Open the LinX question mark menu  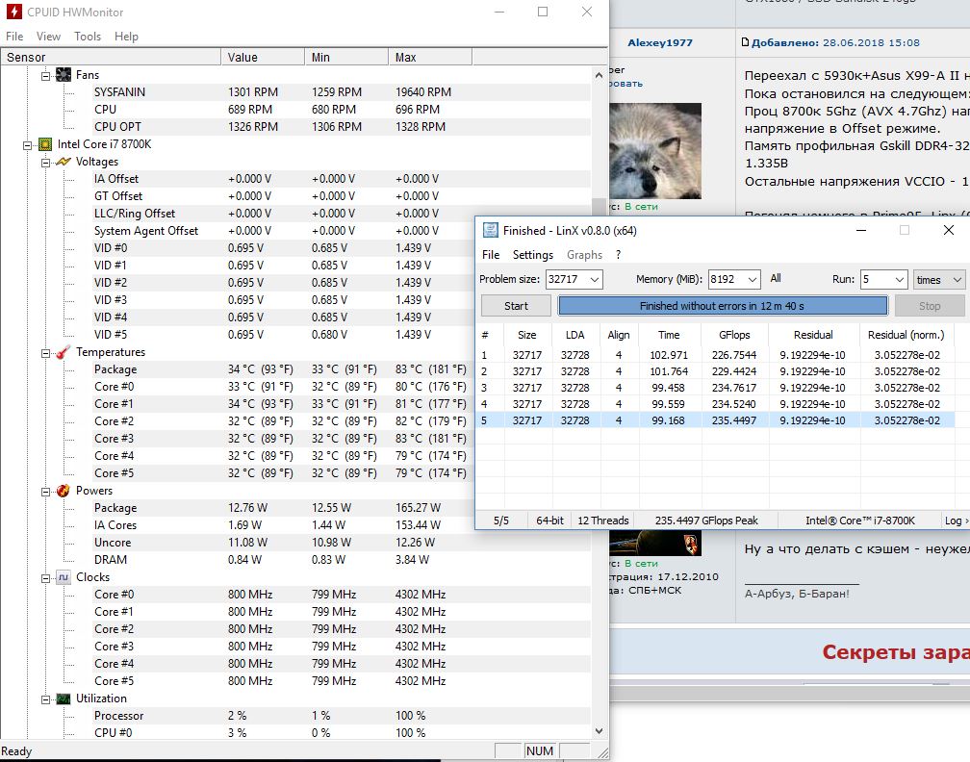[x=618, y=255]
